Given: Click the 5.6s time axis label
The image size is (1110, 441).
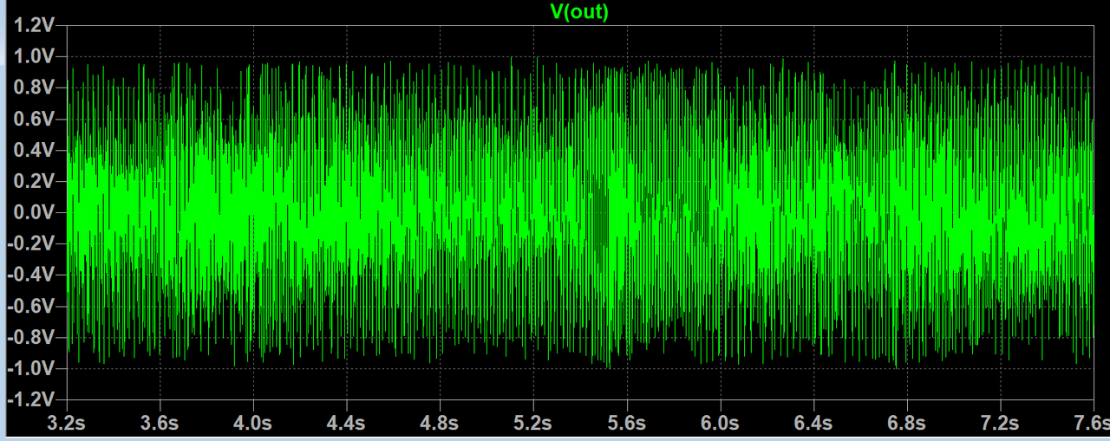Looking at the screenshot, I should pos(626,423).
